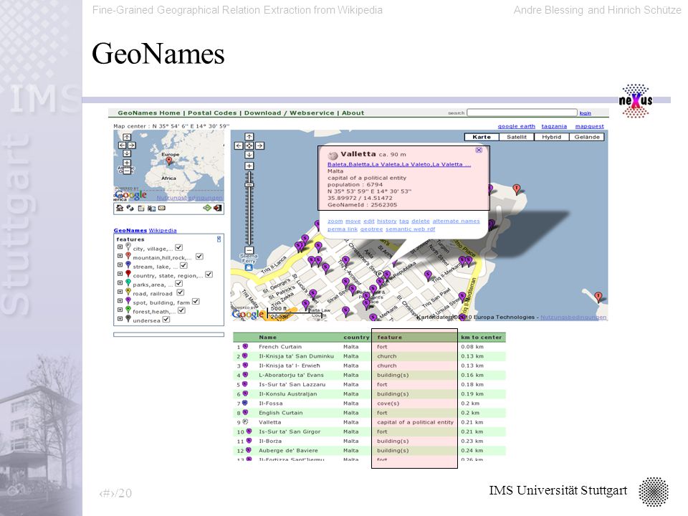Zoom in on the main map
Screen dimensions: 688x516
(249, 166)
